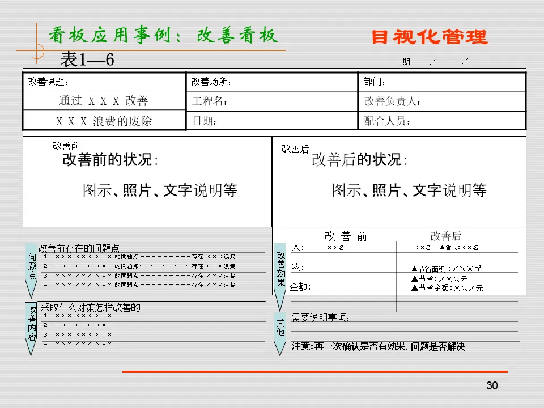Click the slide title 看板应用事例: 改善看板

[163, 36]
